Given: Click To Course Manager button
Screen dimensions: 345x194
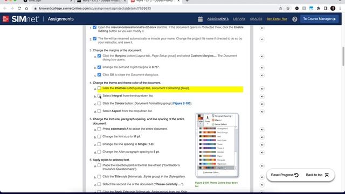Looking at the screenshot, I should point(319,19).
